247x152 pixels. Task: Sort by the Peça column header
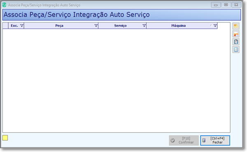click(59, 26)
